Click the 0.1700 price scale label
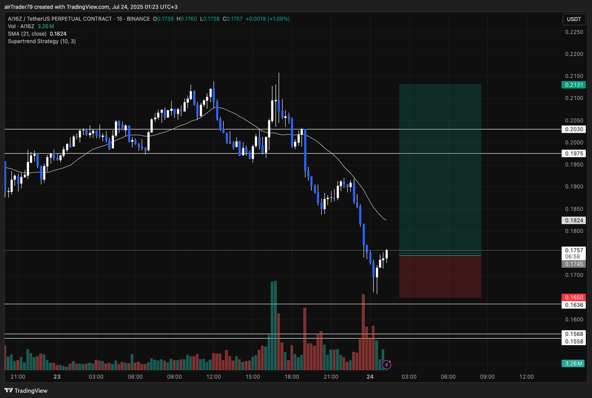 click(573, 275)
